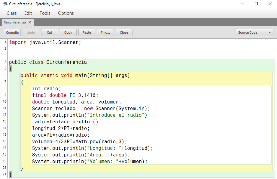
Task: Click the Cut toolbar button
Action: tap(50, 32)
